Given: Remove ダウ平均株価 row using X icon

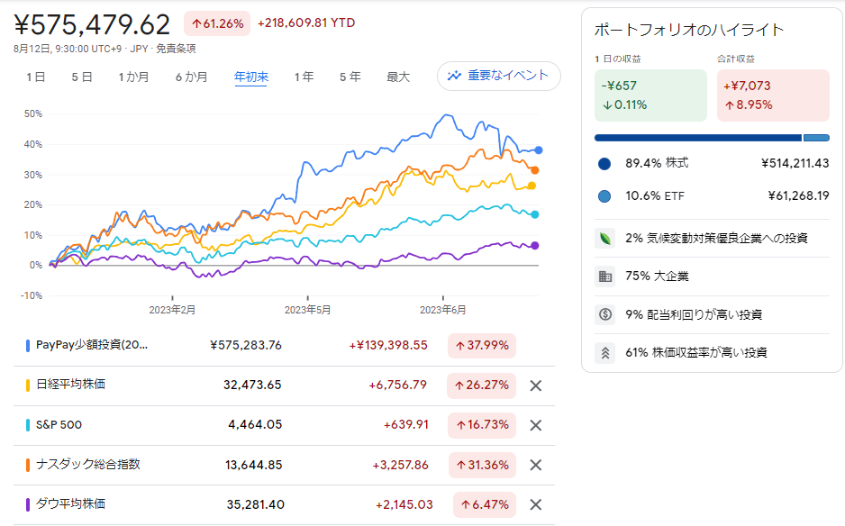Looking at the screenshot, I should (535, 504).
